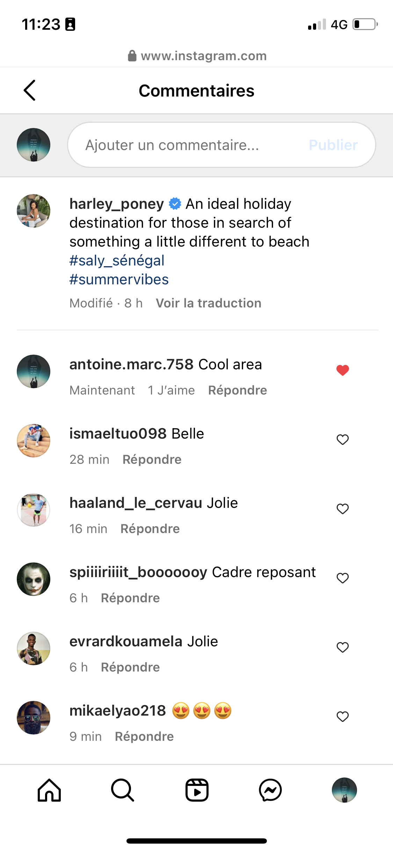Open profile from bottom navigation avatar
This screenshot has width=393, height=852.
point(344,790)
